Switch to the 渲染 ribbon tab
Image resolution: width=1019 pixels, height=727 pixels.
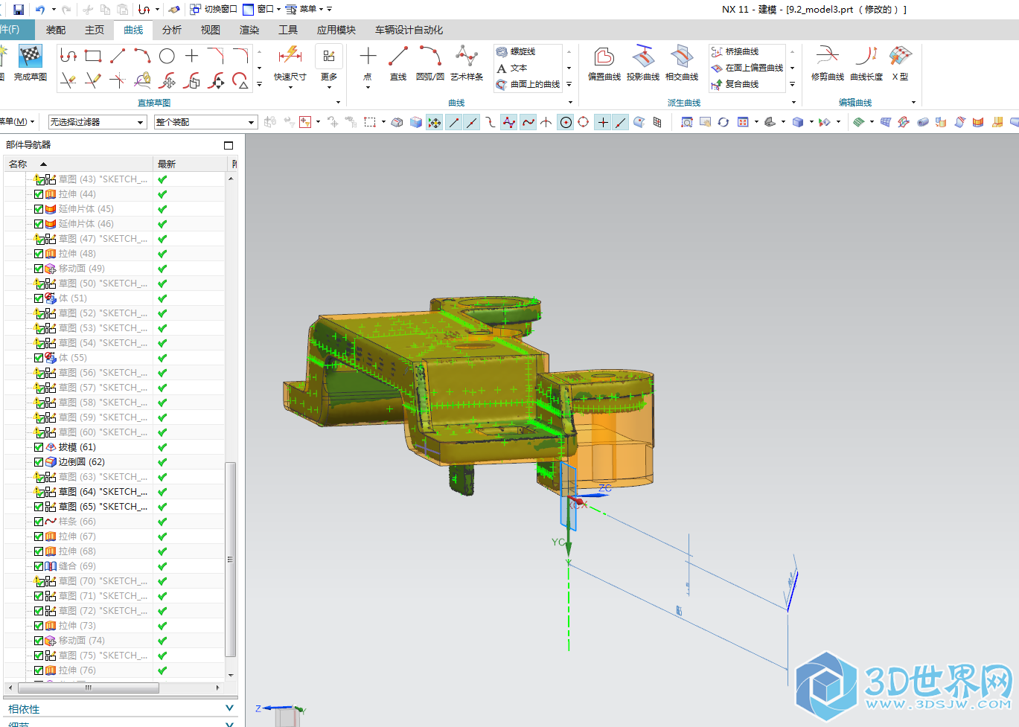click(249, 30)
